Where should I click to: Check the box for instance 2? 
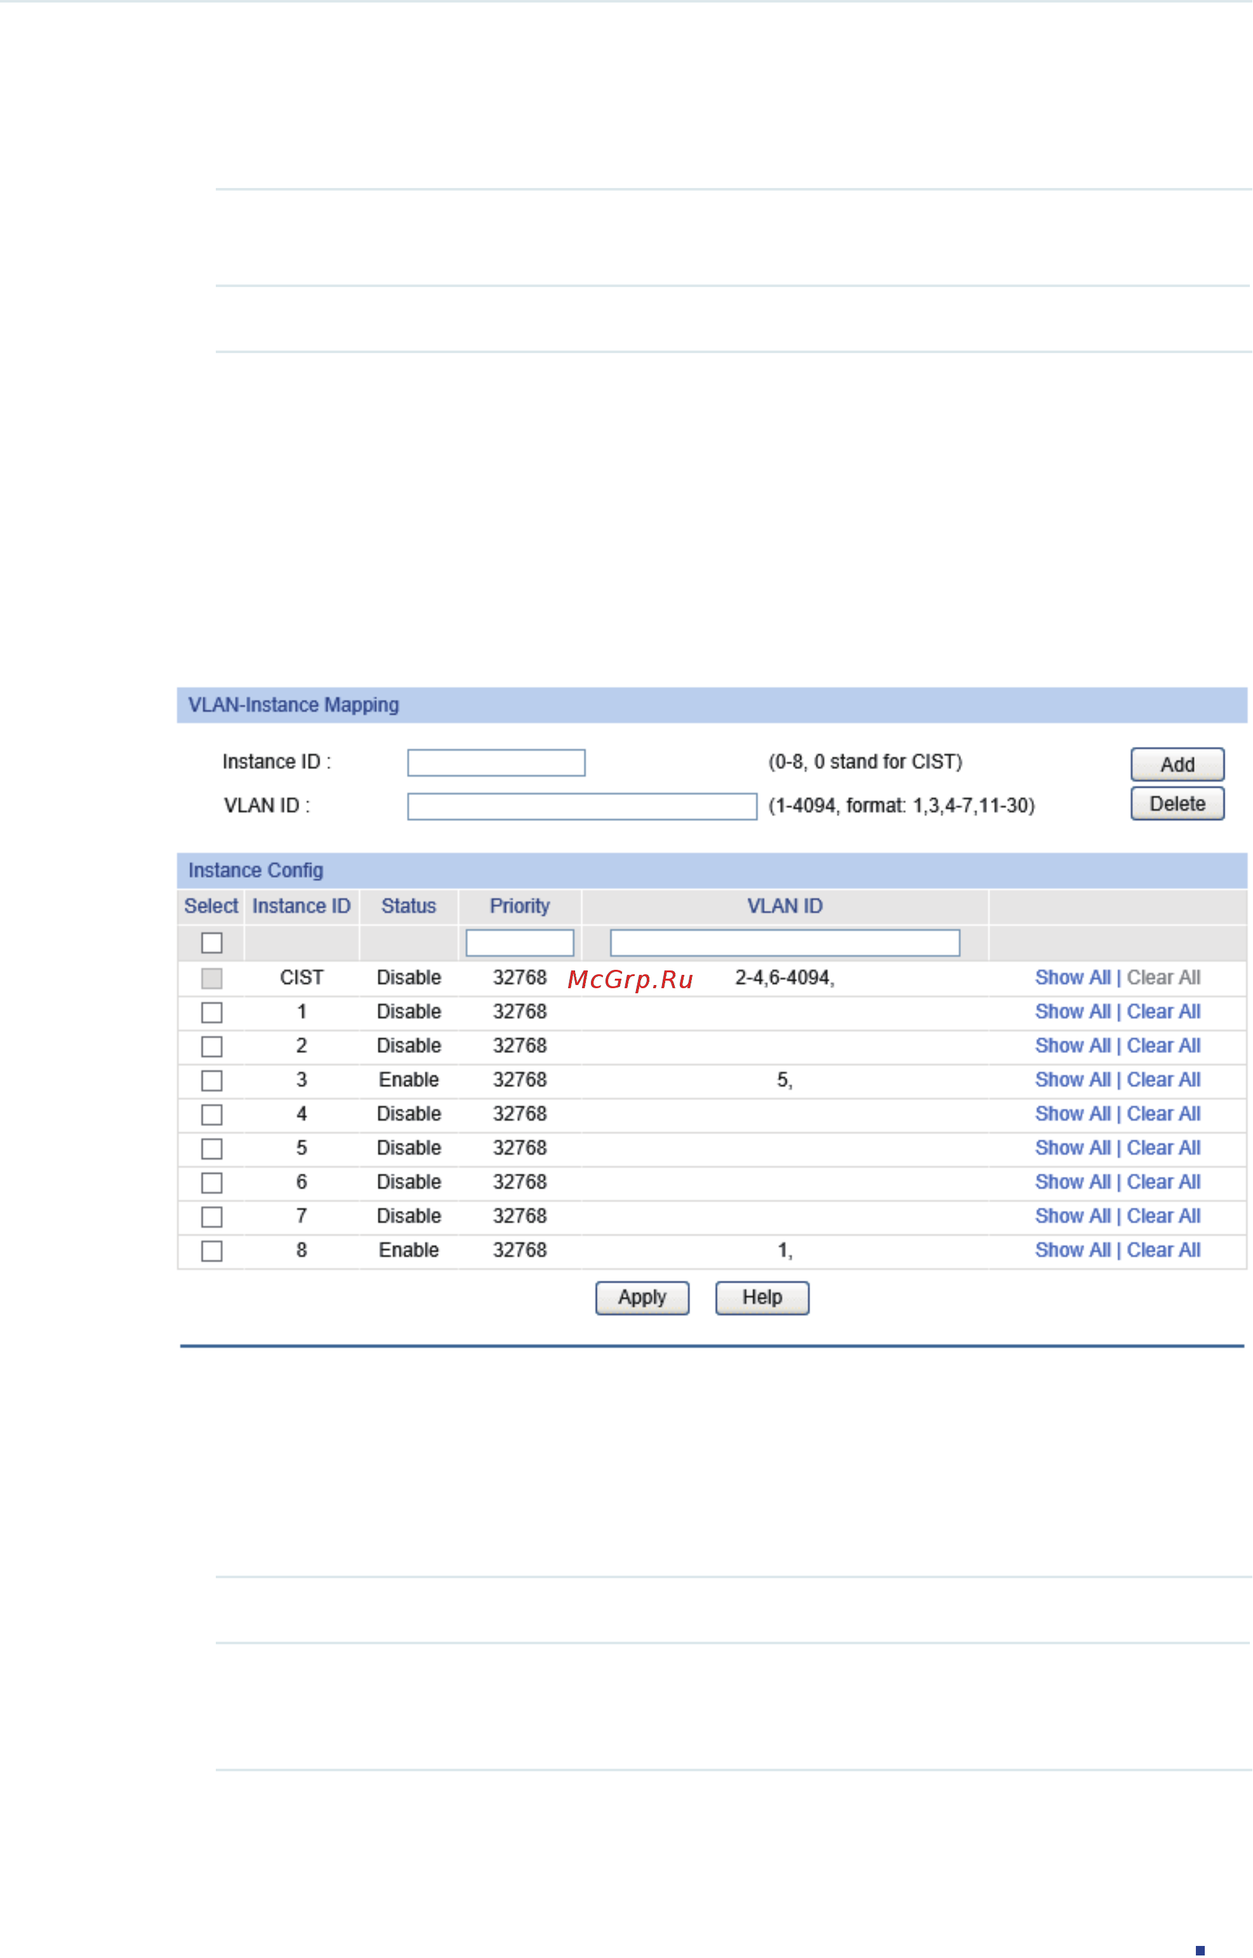click(x=211, y=1047)
